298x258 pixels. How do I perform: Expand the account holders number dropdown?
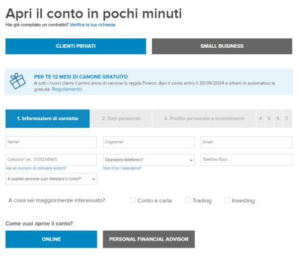[x=51, y=178]
